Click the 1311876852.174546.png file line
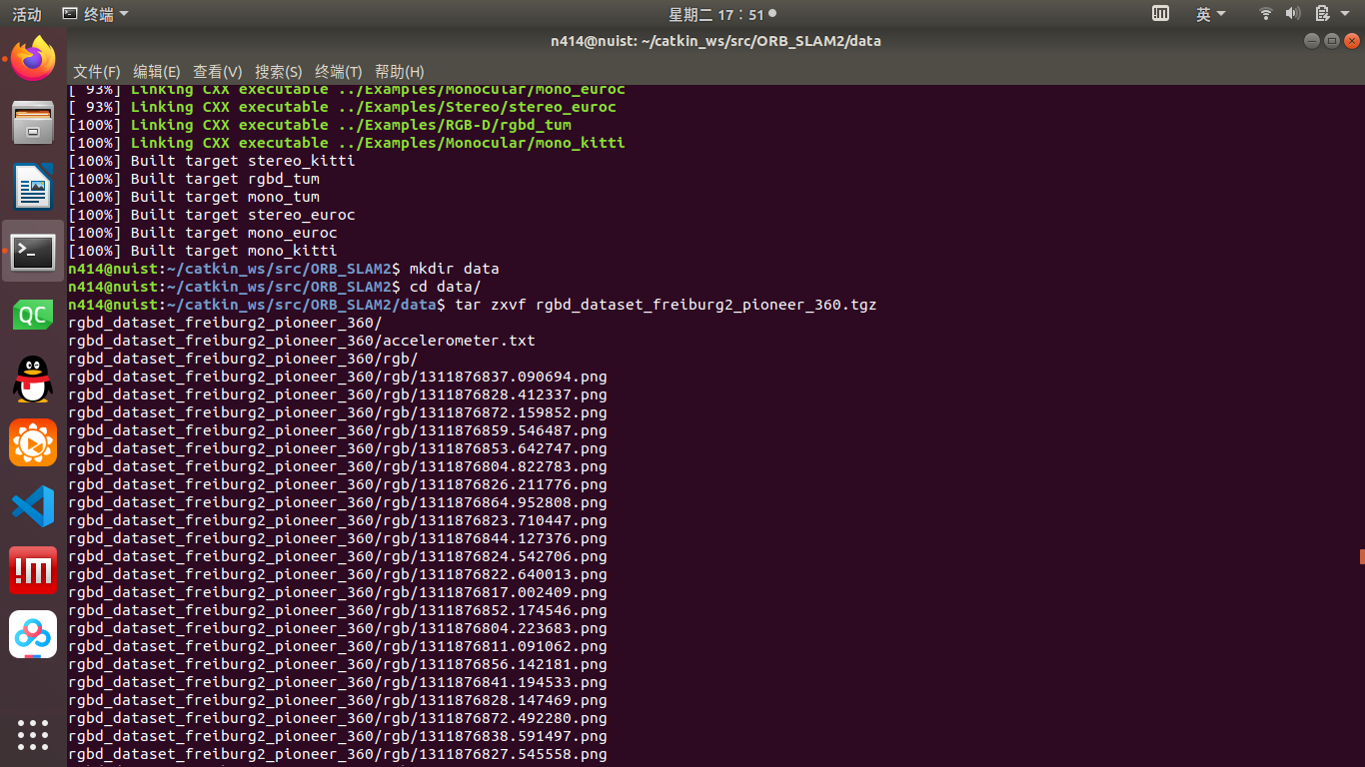This screenshot has width=1365, height=767. (338, 610)
